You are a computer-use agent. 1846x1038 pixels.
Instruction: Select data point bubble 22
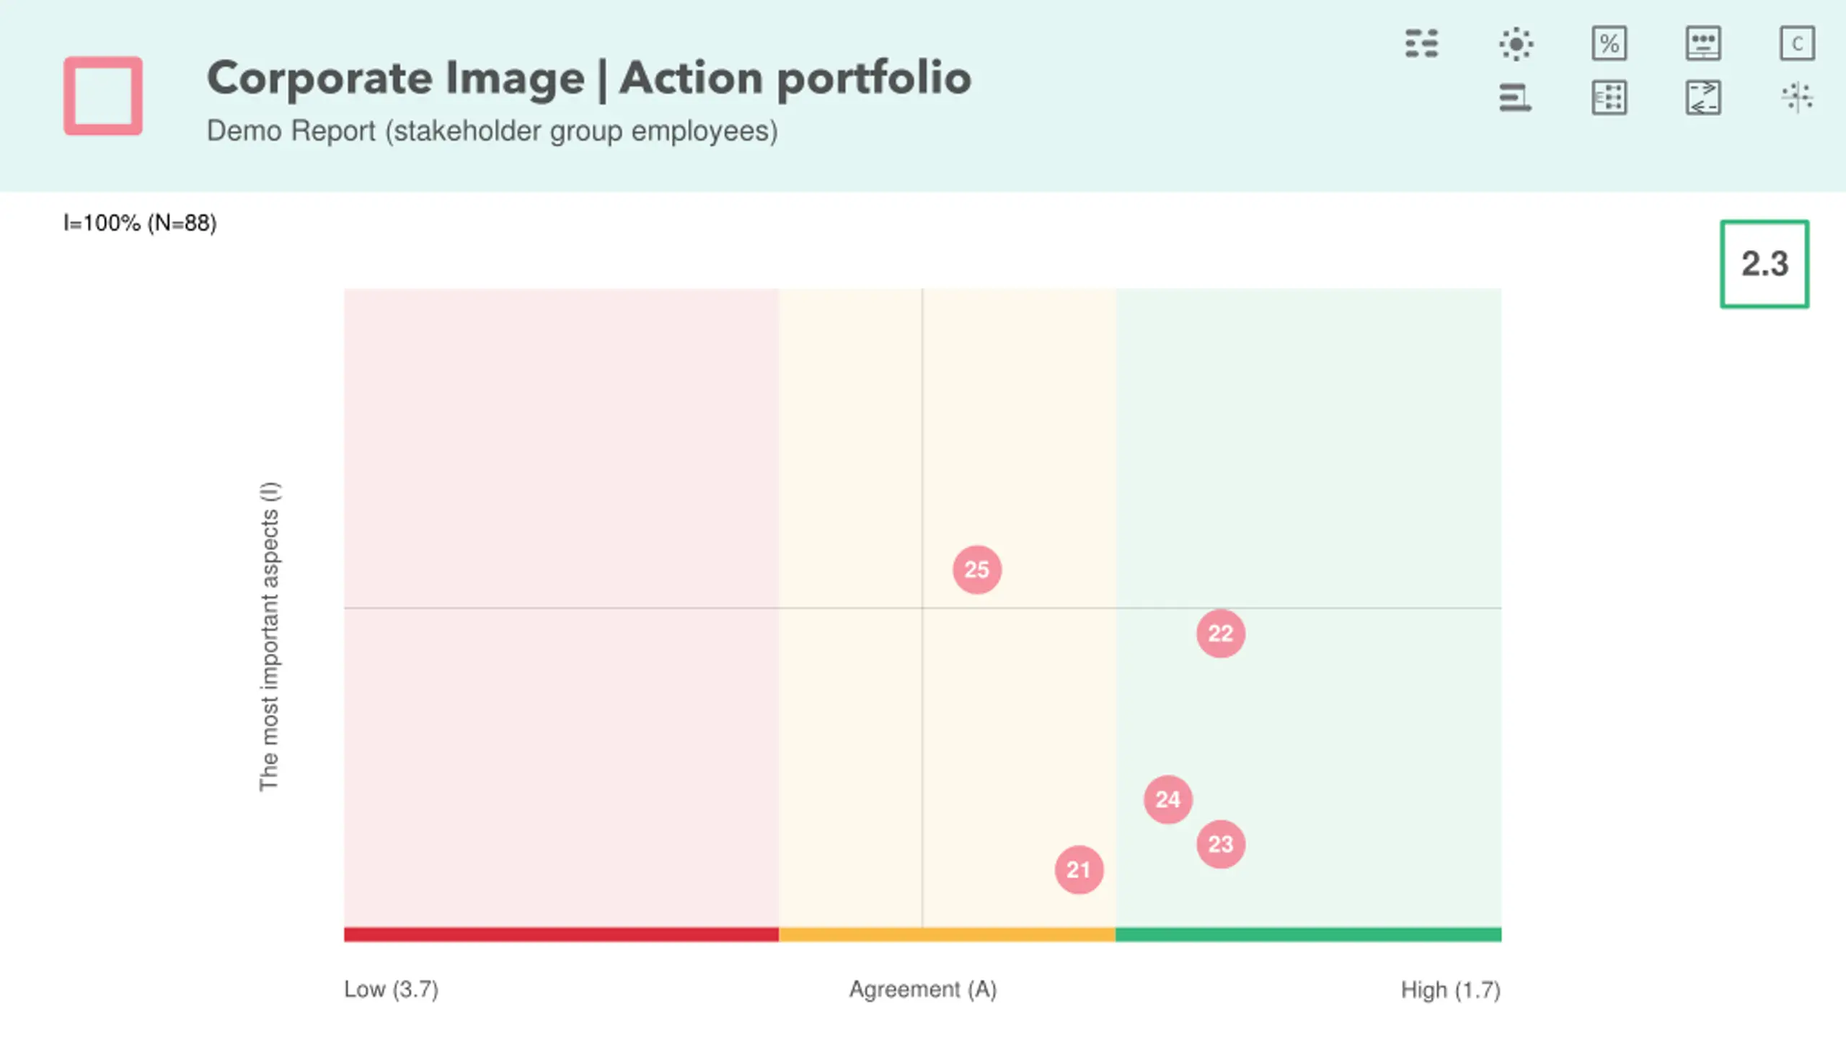click(1221, 634)
